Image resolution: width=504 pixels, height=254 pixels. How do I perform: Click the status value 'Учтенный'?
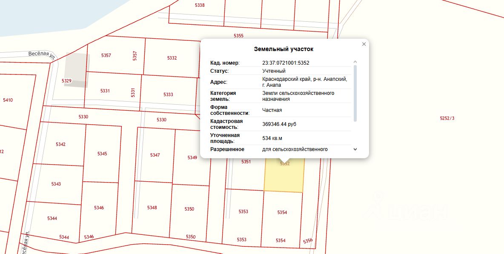tap(274, 71)
